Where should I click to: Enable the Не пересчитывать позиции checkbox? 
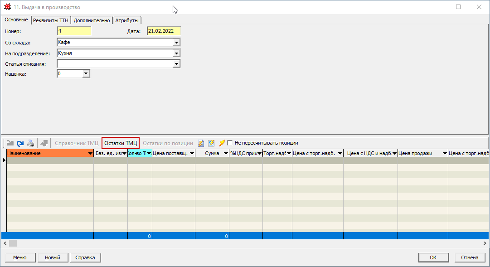(230, 143)
